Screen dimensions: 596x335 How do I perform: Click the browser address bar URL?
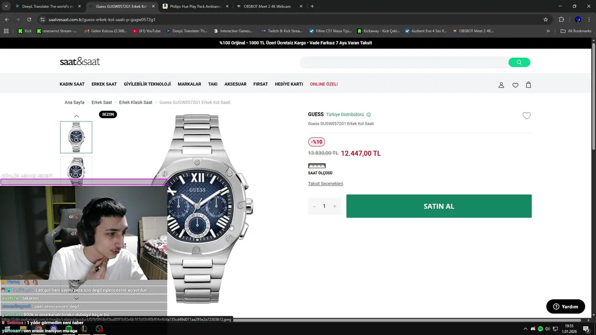[x=102, y=20]
